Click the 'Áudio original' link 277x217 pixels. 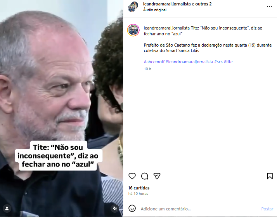pos(155,10)
